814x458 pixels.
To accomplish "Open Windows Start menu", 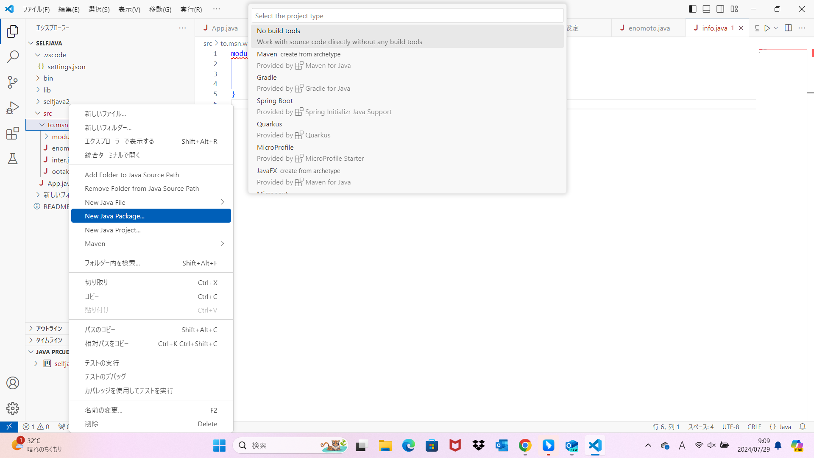I will 219,445.
